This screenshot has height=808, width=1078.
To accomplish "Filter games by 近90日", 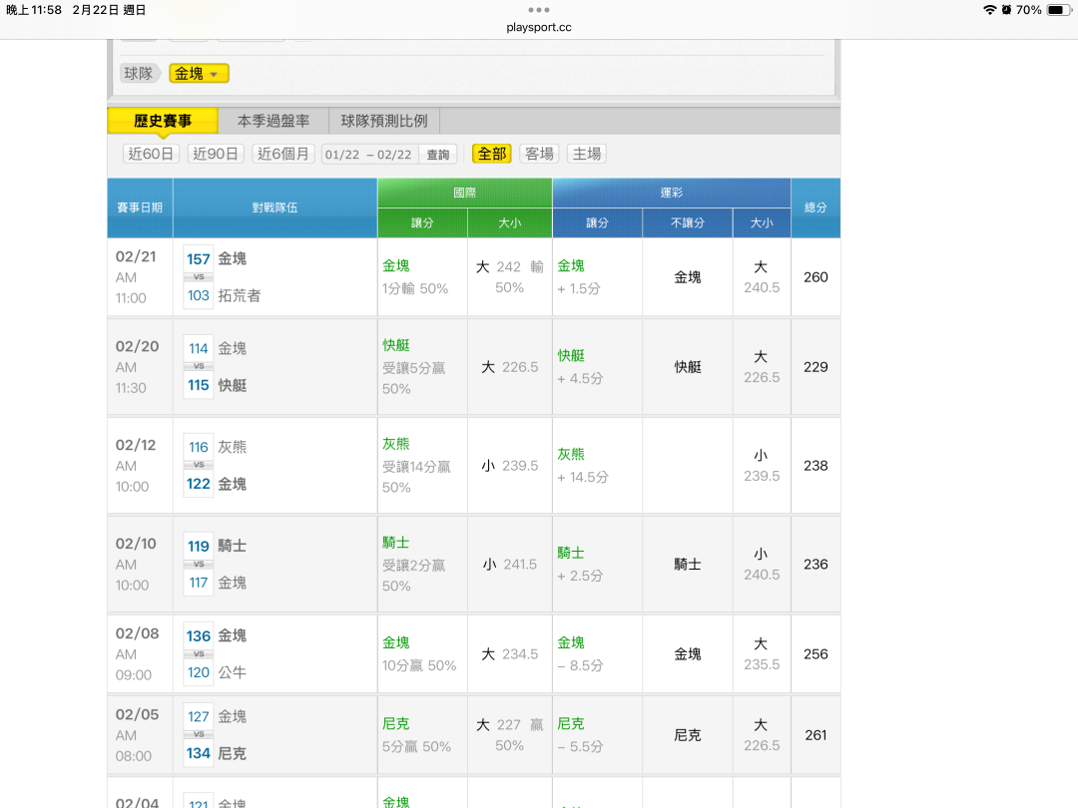I will [x=216, y=154].
